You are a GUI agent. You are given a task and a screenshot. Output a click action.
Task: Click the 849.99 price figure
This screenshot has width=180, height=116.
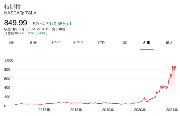pos(16,23)
